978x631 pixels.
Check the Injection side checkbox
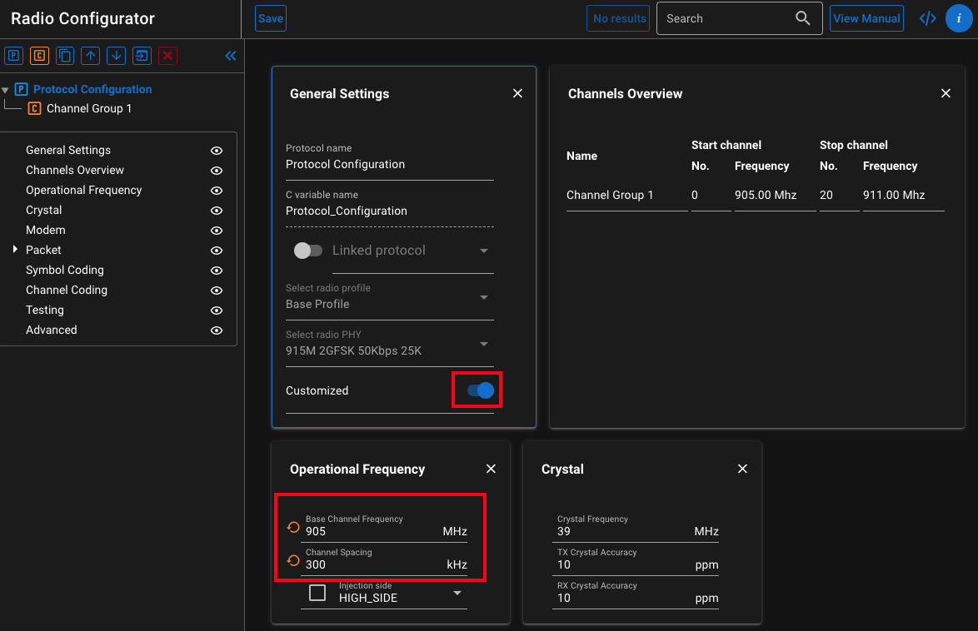317,593
